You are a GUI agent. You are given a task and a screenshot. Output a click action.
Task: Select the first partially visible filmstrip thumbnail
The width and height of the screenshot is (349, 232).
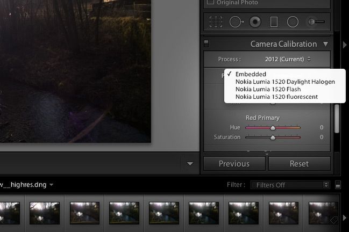pos(10,213)
